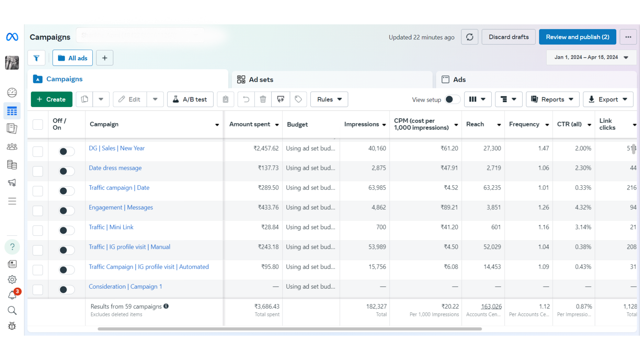Viewport: 640px width, 360px height.
Task: Open the filter funnel icon
Action: [36, 58]
